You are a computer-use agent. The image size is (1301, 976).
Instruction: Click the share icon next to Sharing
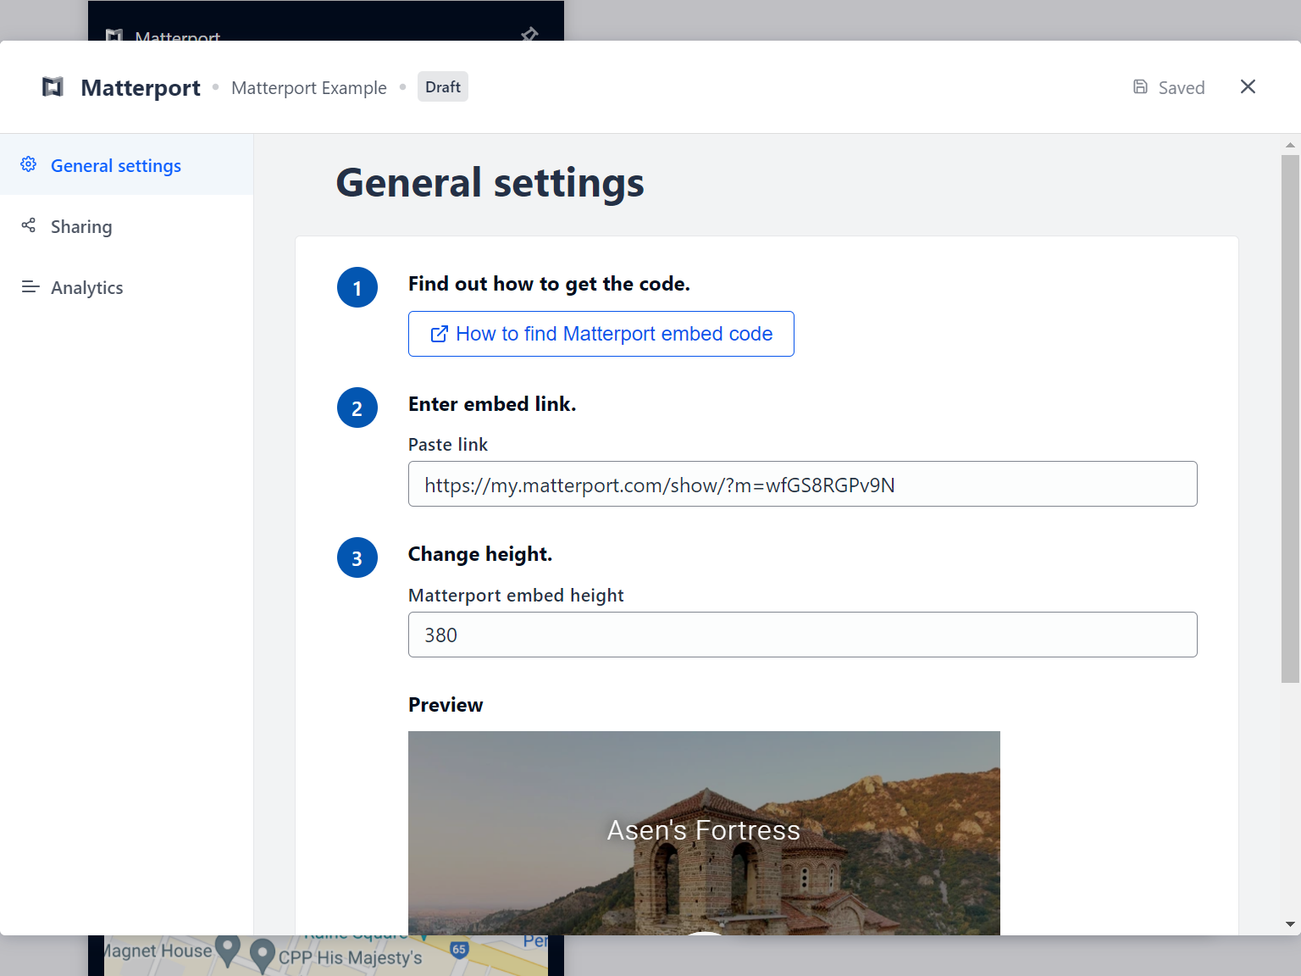tap(29, 225)
